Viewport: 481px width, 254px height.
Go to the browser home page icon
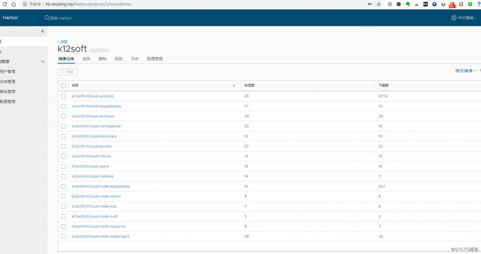click(13, 4)
